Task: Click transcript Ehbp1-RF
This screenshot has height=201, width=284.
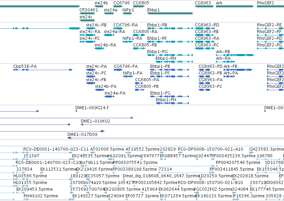Action: [x=157, y=38]
